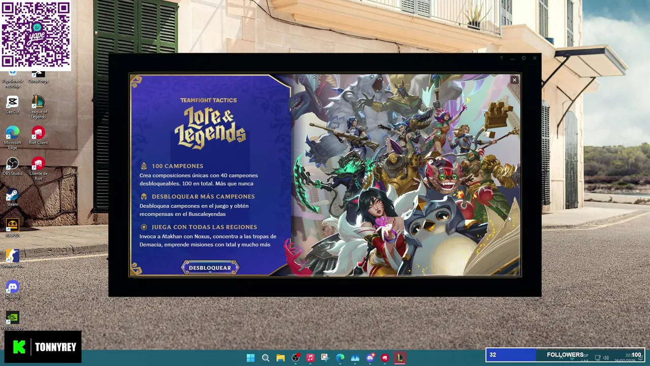Open the blue chart app in taskbar
This screenshot has width=650, height=366.
point(355,358)
